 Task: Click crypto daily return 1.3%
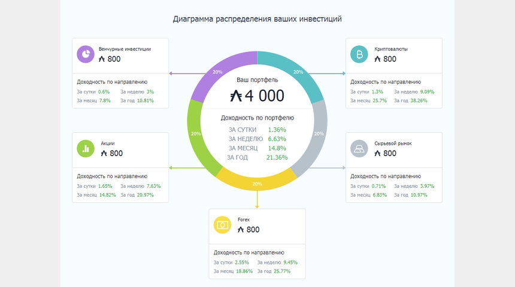(x=377, y=92)
